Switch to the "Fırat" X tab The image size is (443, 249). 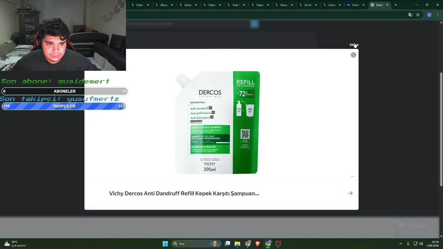click(233, 5)
